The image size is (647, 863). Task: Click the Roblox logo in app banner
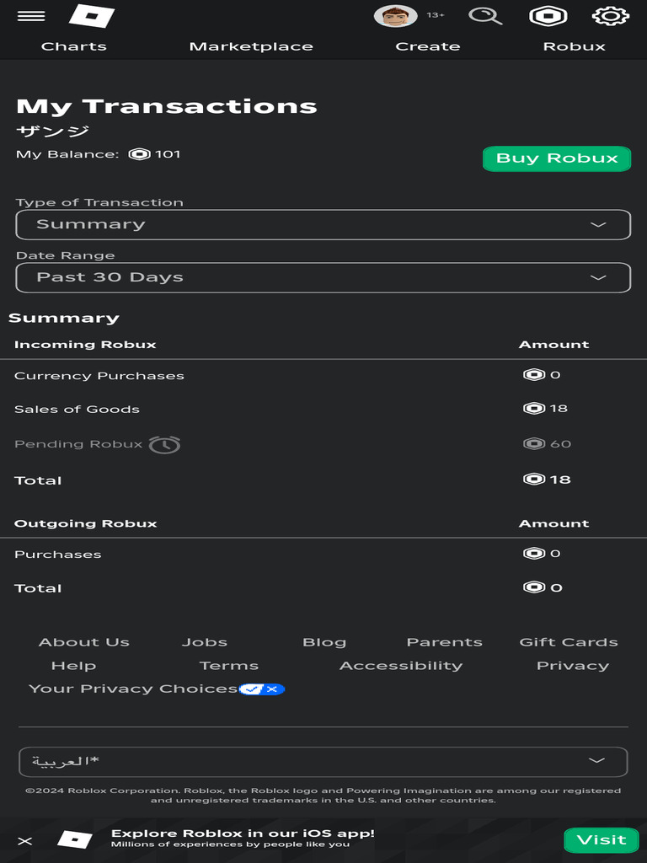(75, 839)
